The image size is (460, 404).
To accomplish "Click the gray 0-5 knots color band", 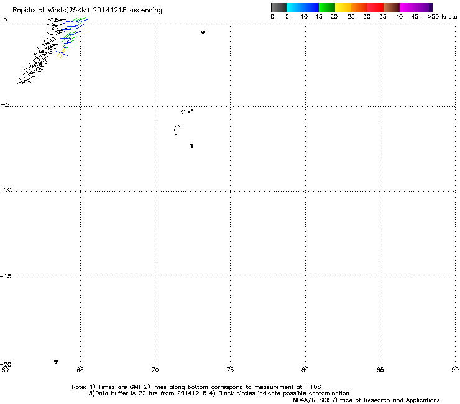I will pos(278,7).
